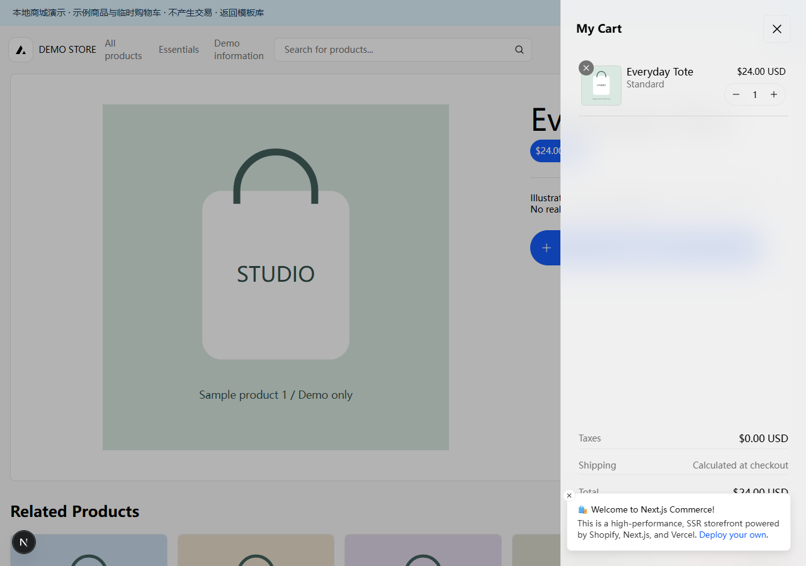Click the Demo Store triangle logo
This screenshot has height=566, width=806.
pos(21,50)
